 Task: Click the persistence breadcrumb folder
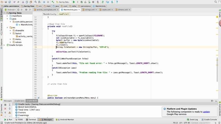coord(85,6)
